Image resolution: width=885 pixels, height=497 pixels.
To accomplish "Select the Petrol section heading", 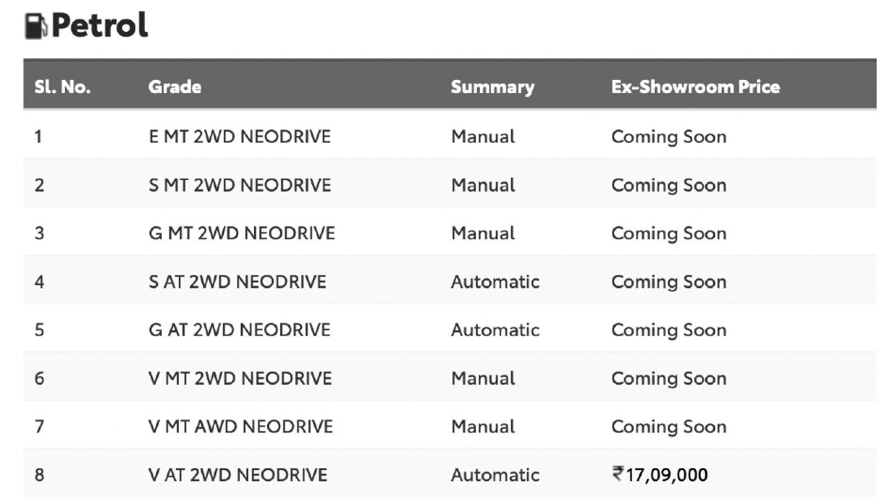I will click(100, 26).
